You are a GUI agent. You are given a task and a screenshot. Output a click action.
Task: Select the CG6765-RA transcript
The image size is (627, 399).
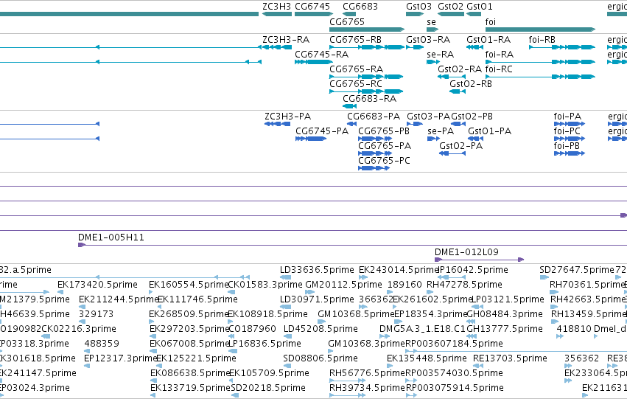pyautogui.click(x=366, y=77)
